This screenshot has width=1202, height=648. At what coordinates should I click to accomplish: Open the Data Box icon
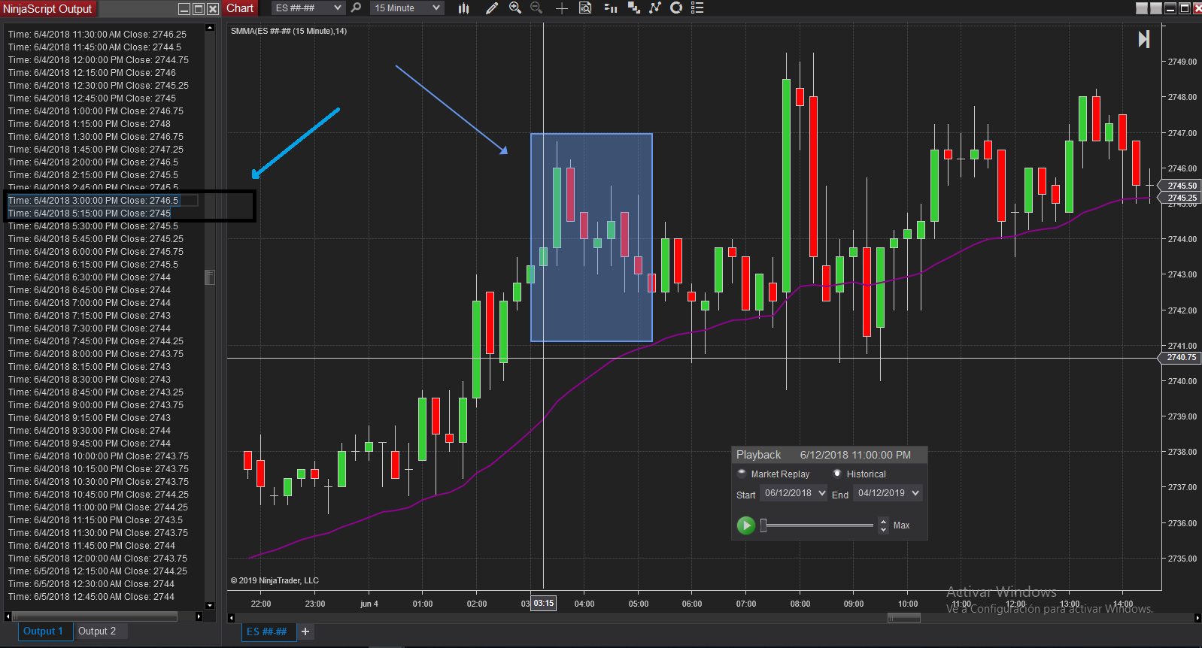click(585, 8)
